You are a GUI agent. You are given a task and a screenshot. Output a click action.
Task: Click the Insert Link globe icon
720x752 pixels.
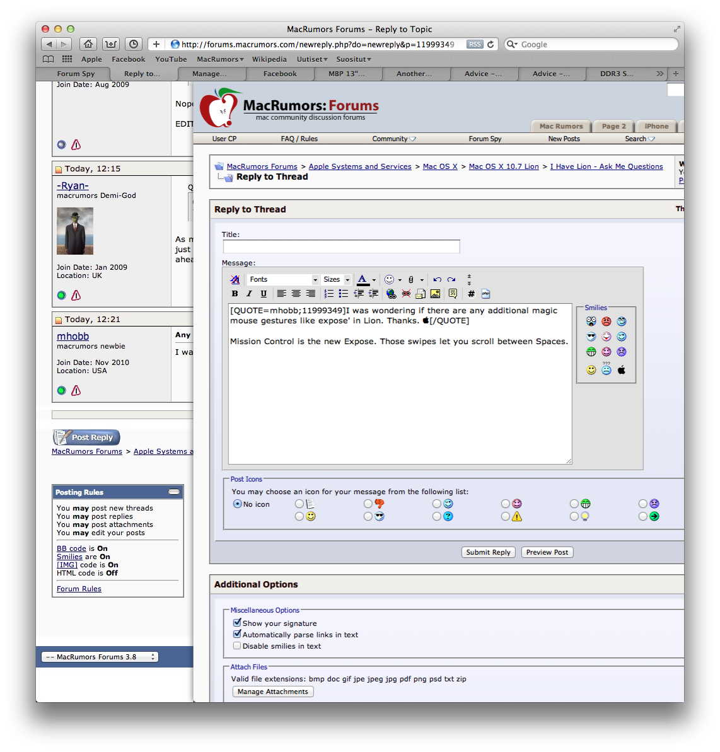(x=391, y=294)
